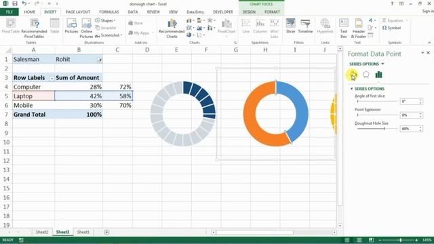Add a new sheet with plus button
Viewport: 434px width, 244px height.
click(x=106, y=232)
